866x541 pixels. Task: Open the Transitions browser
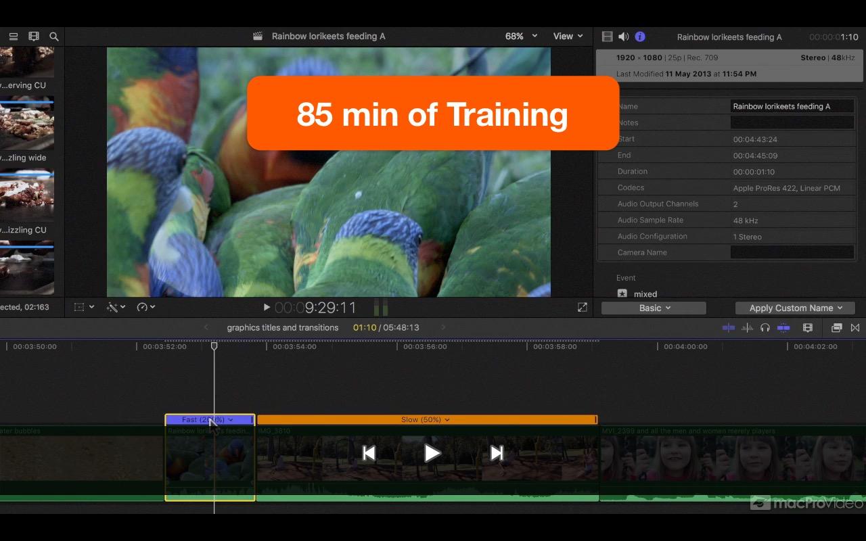point(855,327)
